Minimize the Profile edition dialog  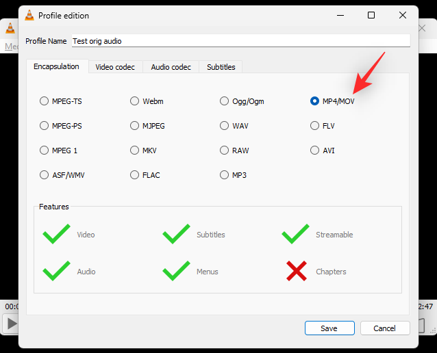[x=340, y=15]
